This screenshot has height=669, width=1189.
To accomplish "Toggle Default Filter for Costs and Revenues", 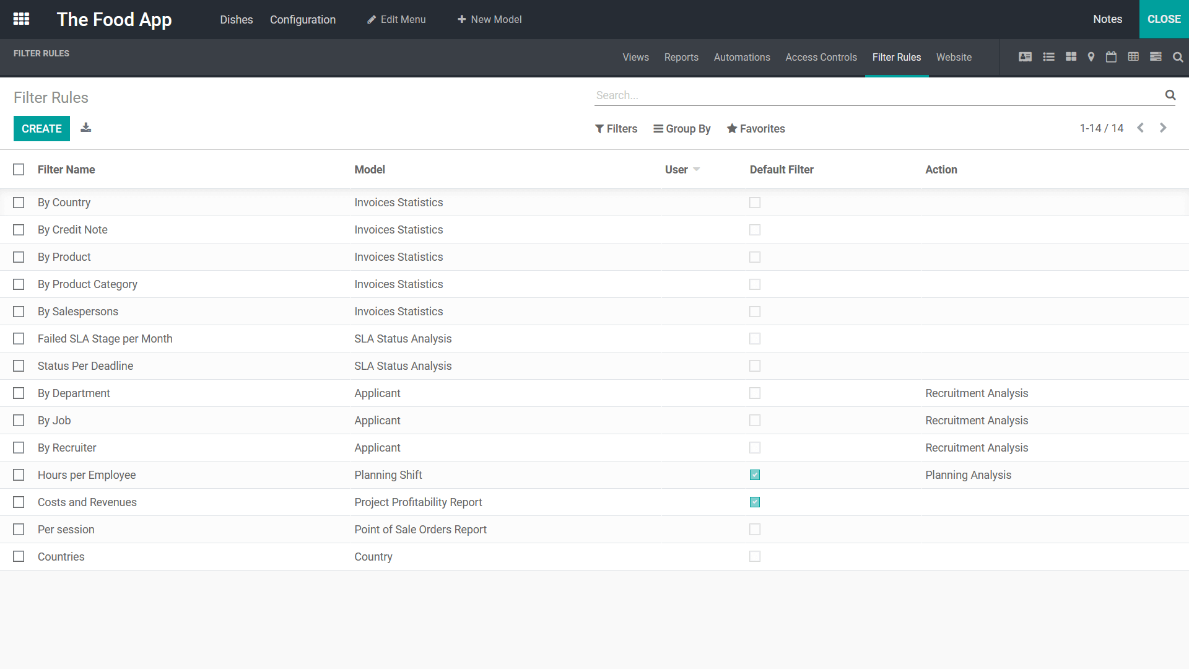I will click(x=754, y=502).
